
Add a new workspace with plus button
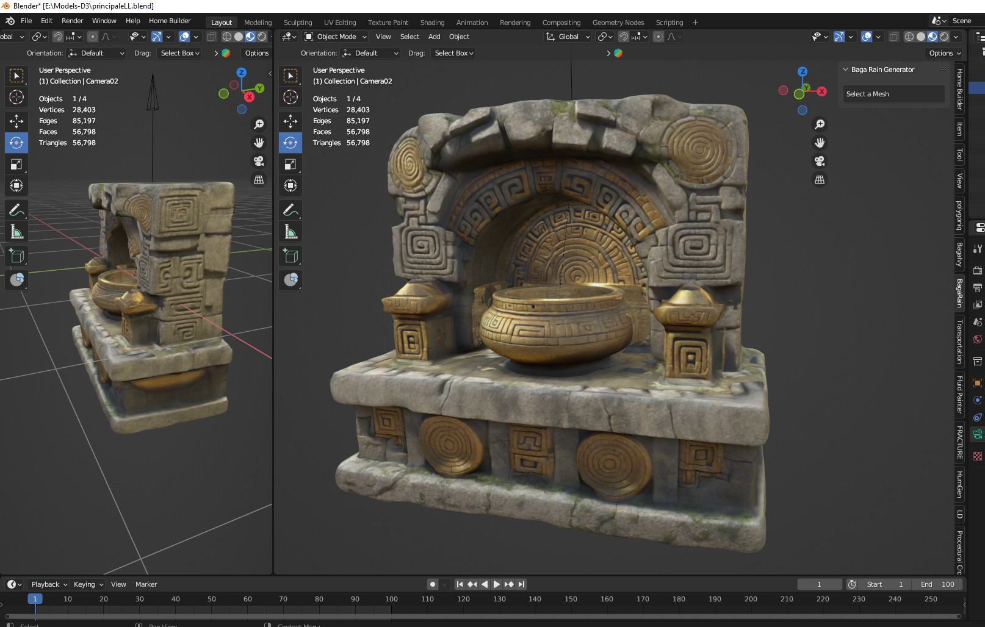click(695, 23)
